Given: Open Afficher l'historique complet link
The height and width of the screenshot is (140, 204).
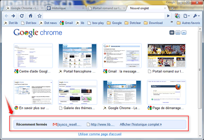Looking at the screenshot, I should click(x=141, y=124).
